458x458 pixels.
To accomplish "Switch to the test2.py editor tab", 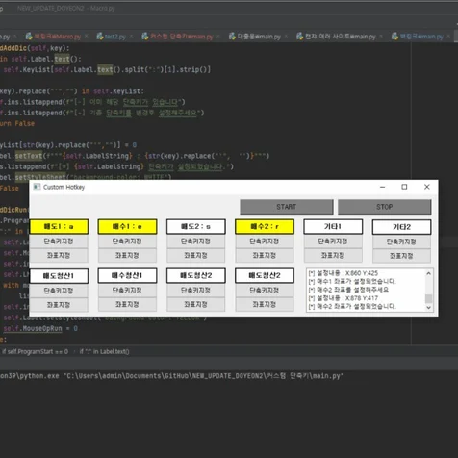I will (x=115, y=37).
